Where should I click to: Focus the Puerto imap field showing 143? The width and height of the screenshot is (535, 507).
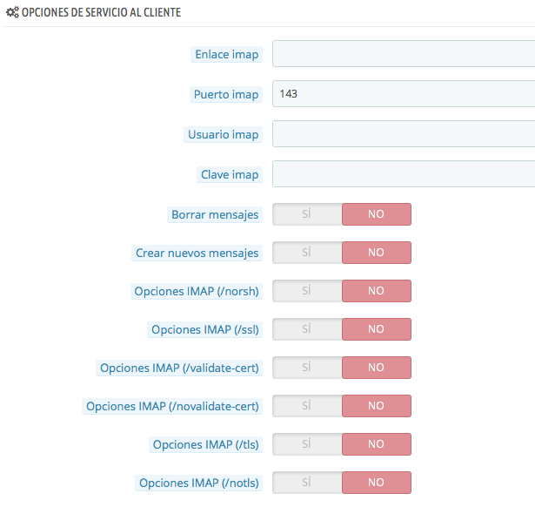coord(404,93)
